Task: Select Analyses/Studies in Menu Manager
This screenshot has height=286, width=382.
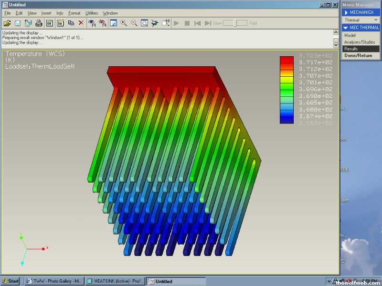Action: (360, 42)
